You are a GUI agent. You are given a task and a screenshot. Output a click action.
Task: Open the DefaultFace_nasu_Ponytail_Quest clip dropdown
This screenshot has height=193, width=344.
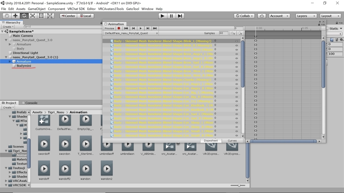click(131, 33)
